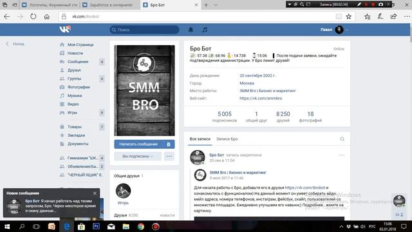This screenshot has height=232, width=412.
Task: Click the browser back arrow
Action: coord(7,17)
